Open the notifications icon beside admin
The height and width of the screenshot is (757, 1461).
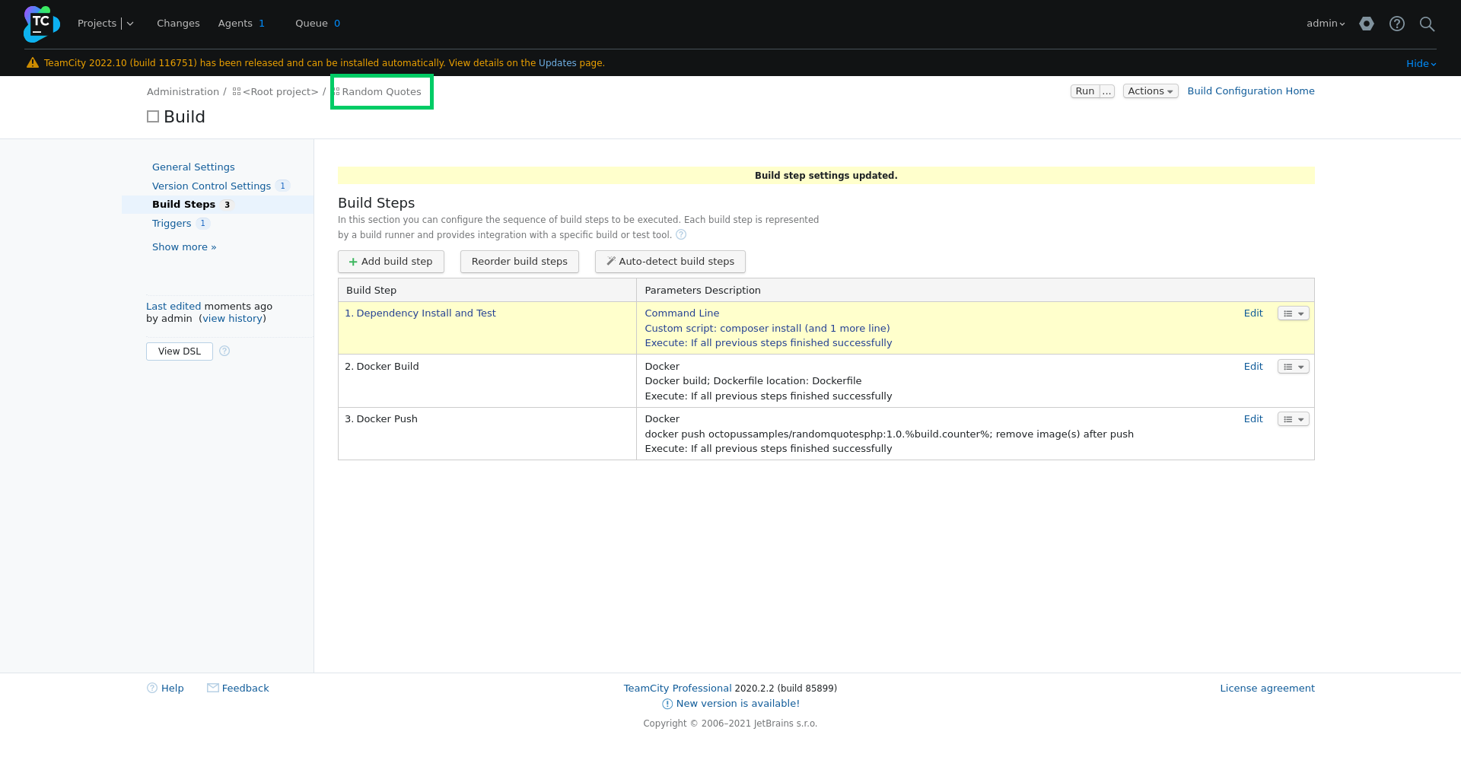[1367, 24]
